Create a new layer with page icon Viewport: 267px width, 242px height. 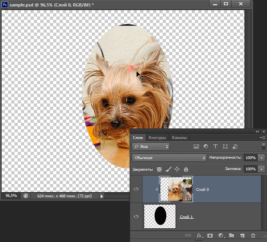coord(242,235)
